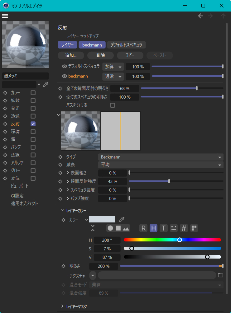This screenshot has width=231, height=313.
Task: Click the 削除 button
Action: [100, 55]
